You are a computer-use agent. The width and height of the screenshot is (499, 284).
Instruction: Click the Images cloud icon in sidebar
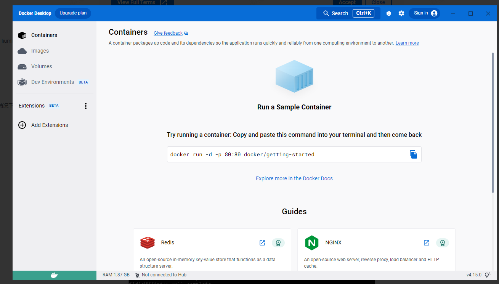(22, 51)
